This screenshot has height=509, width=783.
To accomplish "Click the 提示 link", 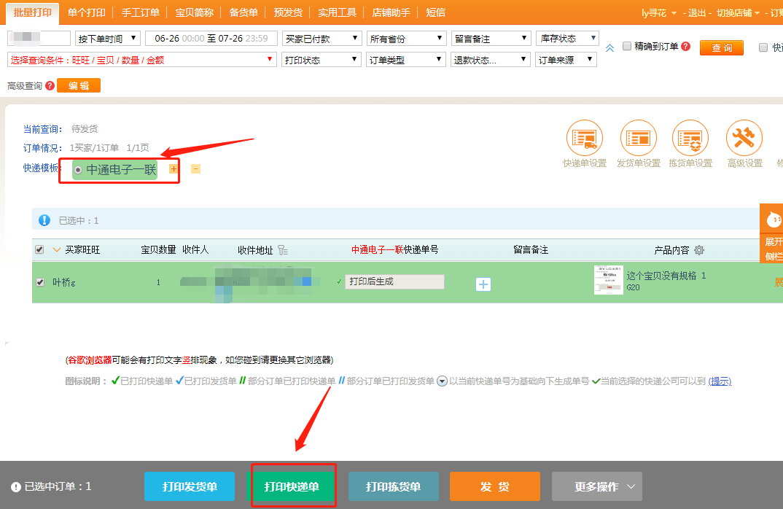I will coord(720,381).
